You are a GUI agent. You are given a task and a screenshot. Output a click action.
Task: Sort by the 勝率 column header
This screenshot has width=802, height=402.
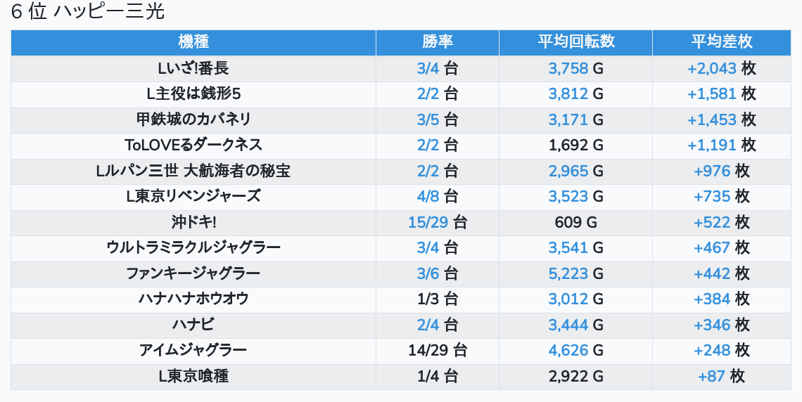click(x=437, y=42)
